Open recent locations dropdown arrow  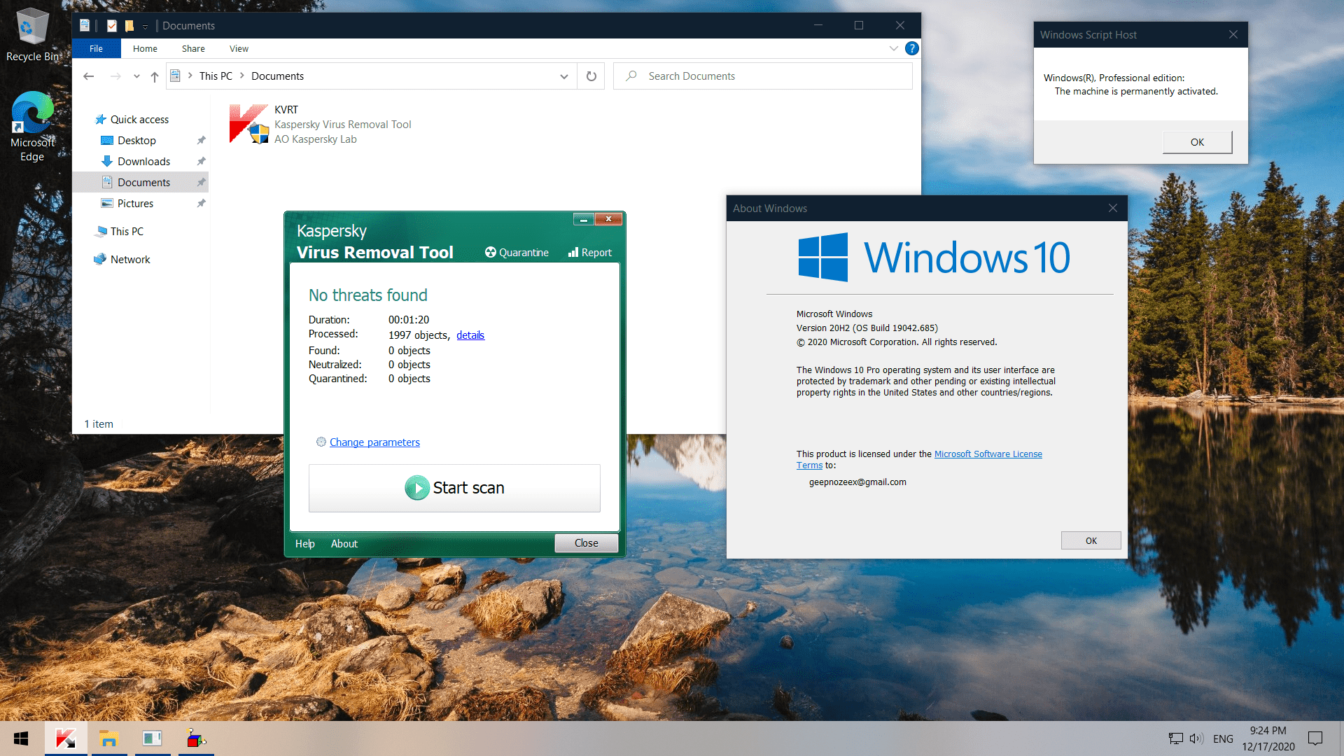click(136, 76)
